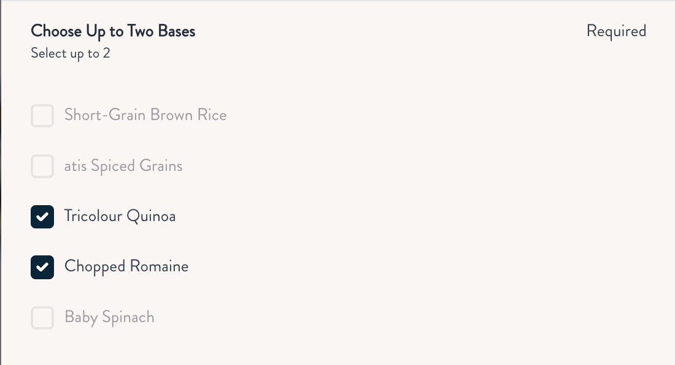Click the white checkmark beside Tricolour Quinoa

(x=42, y=217)
